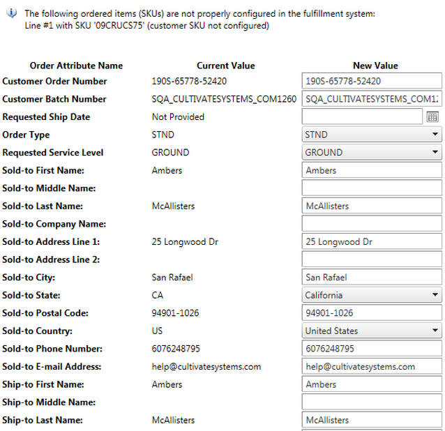Edit the Sold-to Postal Code field
Screen dimensions: 445x431
372,313
